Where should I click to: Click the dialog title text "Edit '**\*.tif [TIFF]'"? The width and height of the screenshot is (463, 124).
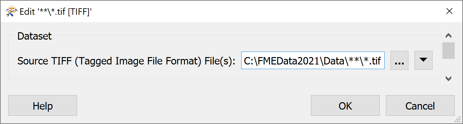click(x=56, y=12)
